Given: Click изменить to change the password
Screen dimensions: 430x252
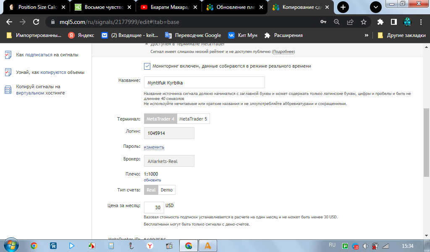Looking at the screenshot, I should (x=154, y=147).
